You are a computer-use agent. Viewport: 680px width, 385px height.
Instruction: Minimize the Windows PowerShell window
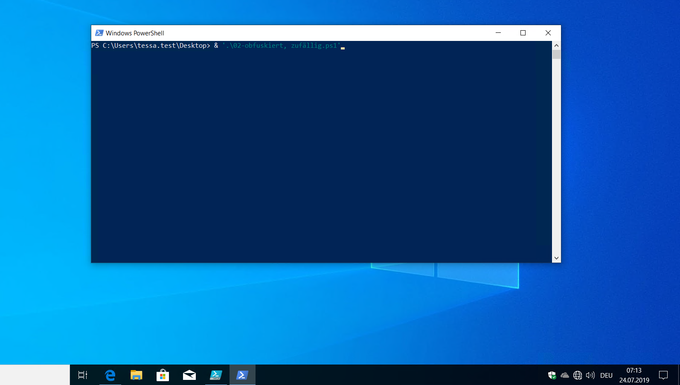(x=498, y=33)
